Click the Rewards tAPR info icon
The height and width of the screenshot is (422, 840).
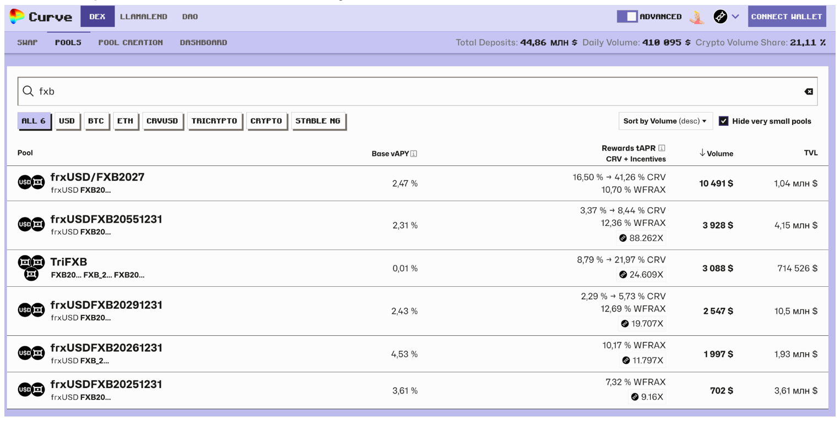[662, 148]
